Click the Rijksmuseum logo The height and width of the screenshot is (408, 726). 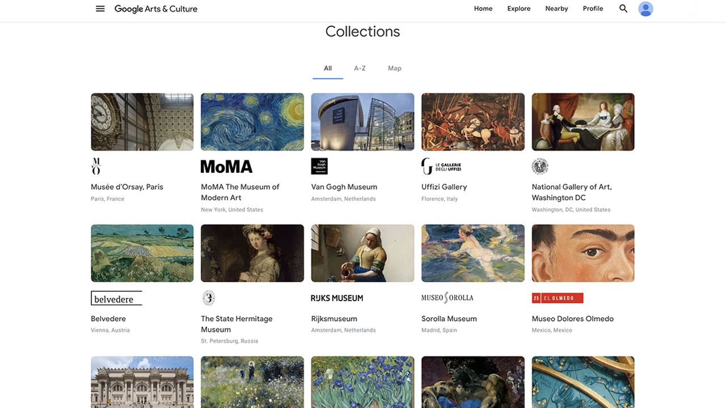(x=337, y=298)
